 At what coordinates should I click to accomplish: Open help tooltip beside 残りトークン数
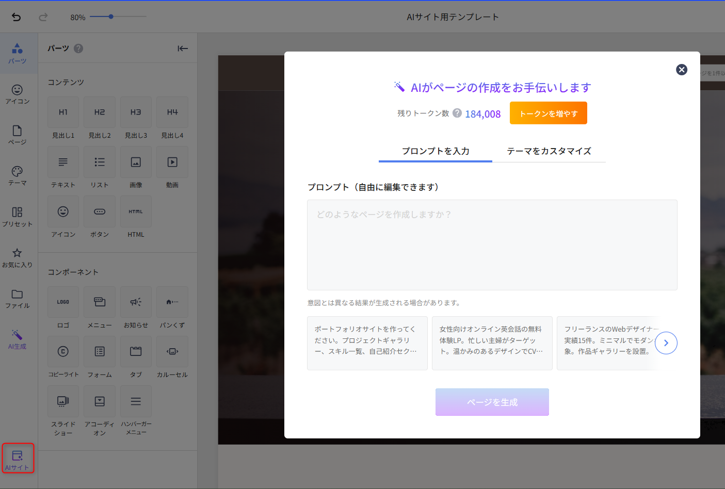(x=457, y=113)
